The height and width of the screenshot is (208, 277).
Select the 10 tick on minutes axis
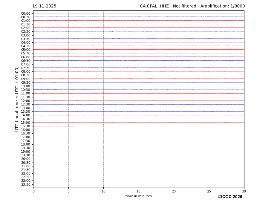[x=103, y=191]
